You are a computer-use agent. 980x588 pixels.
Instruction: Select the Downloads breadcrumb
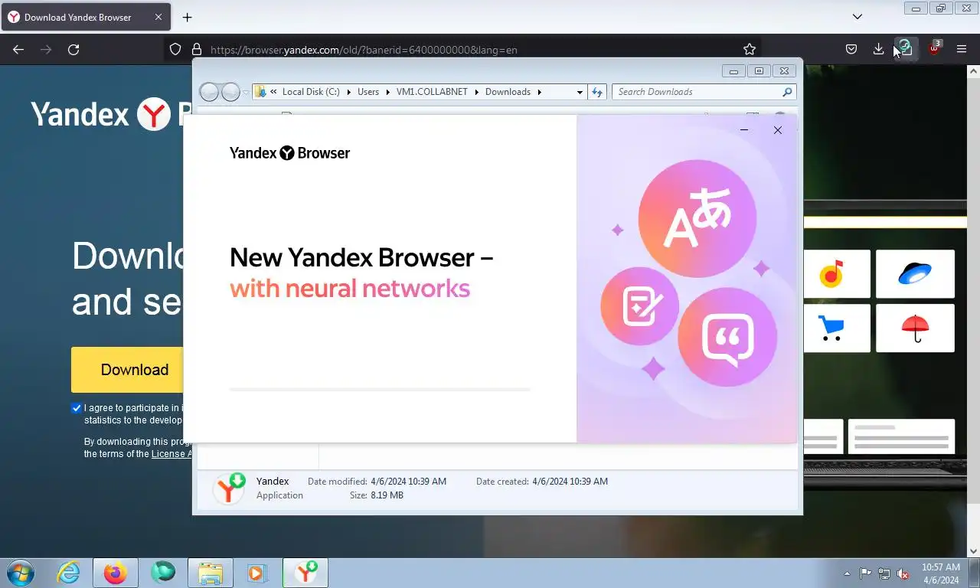pyautogui.click(x=508, y=92)
